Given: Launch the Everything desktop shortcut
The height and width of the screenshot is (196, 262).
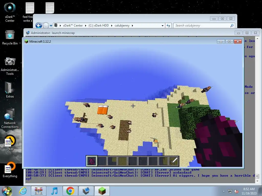Looking at the screenshot, I should pos(10,169).
